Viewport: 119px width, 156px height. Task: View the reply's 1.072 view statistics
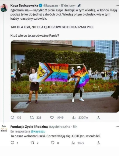(x=73, y=143)
